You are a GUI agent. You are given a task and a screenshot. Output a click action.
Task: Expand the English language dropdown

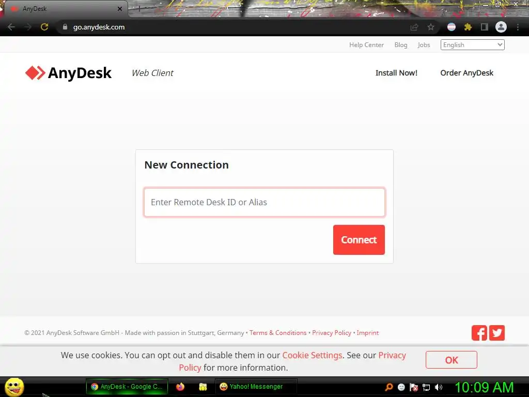click(x=472, y=45)
